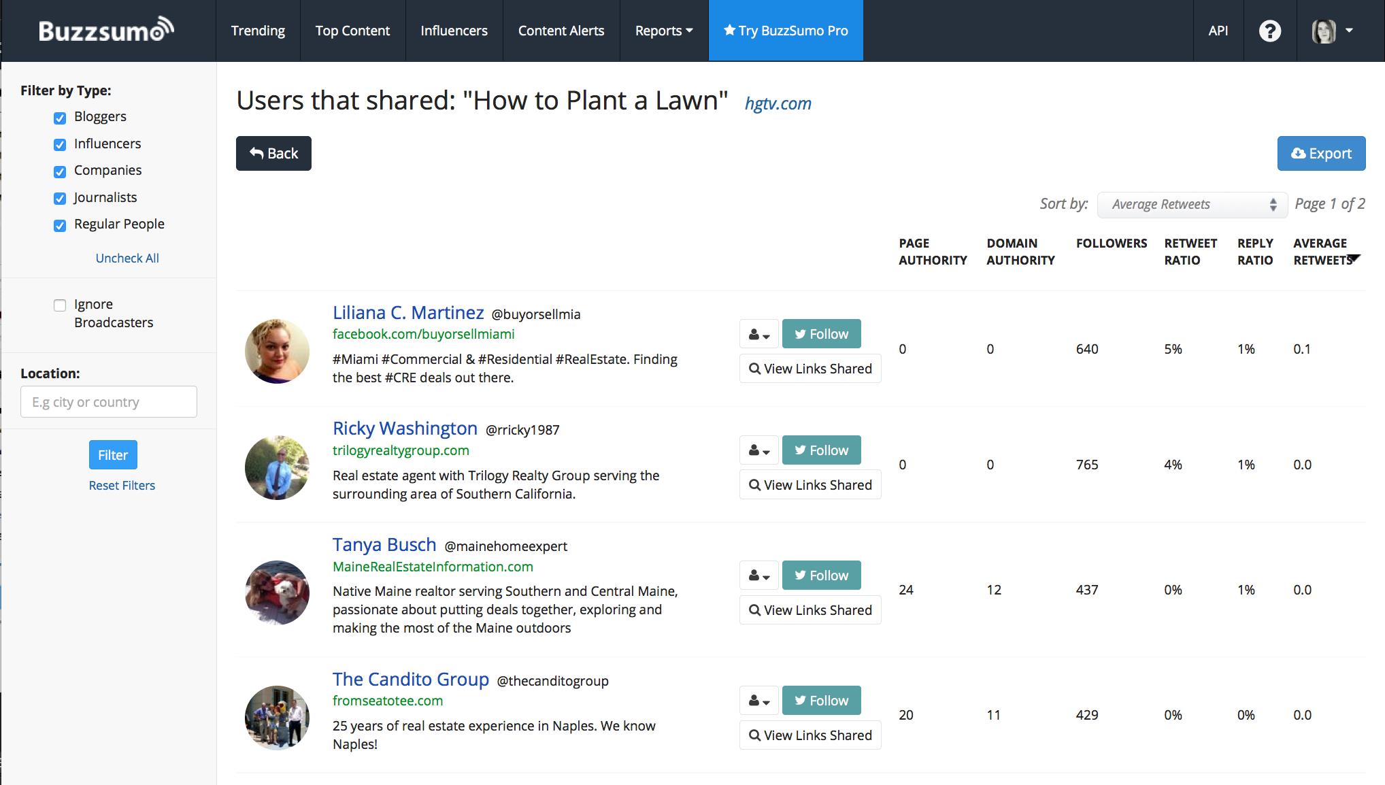View links shared by The Candito Group
Screen dimensions: 1385x785
point(810,735)
